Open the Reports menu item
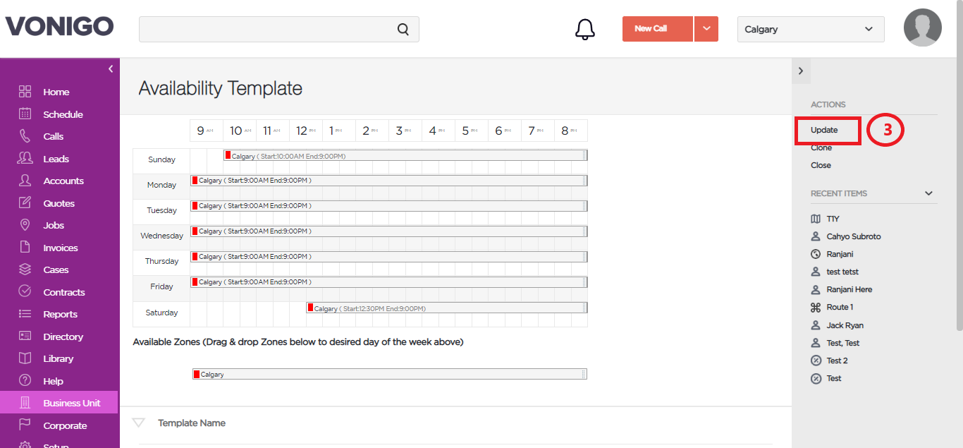This screenshot has width=963, height=448. (60, 314)
